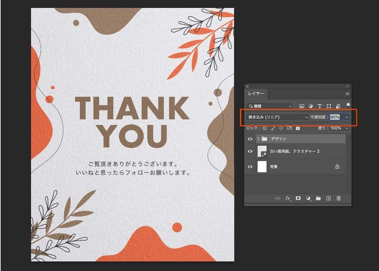Select the レイヤー panel tab
The height and width of the screenshot is (271, 379).
[x=256, y=94]
